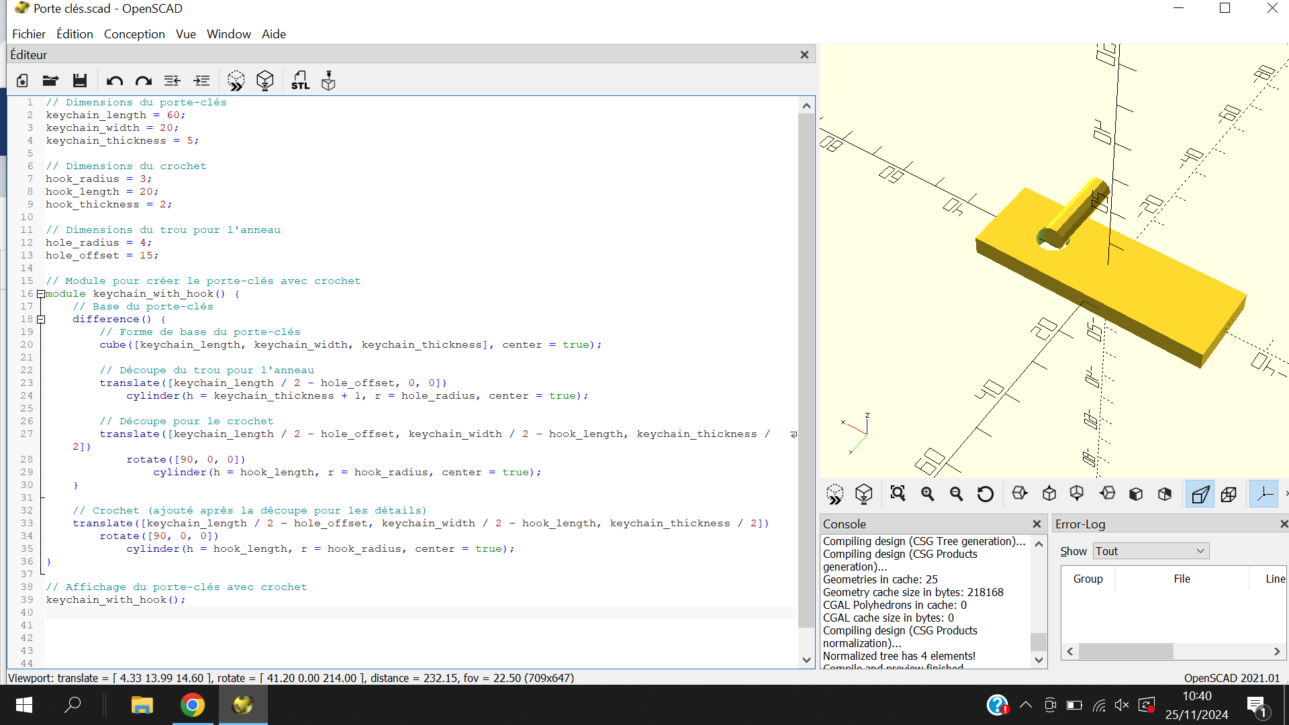Click the line 'keychain_length = 60;'

click(x=115, y=115)
